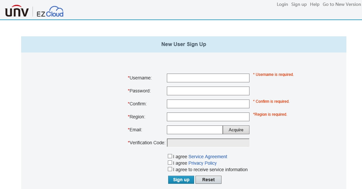Check the Service Agreement checkbox
The height and width of the screenshot is (189, 362).
pyautogui.click(x=170, y=156)
